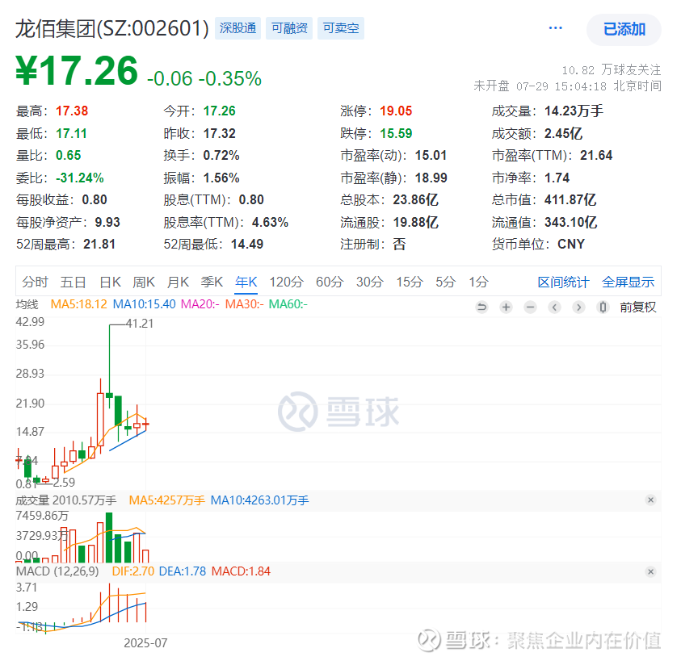The width and height of the screenshot is (681, 661).
Task: Choose the 30分 interval tab
Action: coord(370,282)
